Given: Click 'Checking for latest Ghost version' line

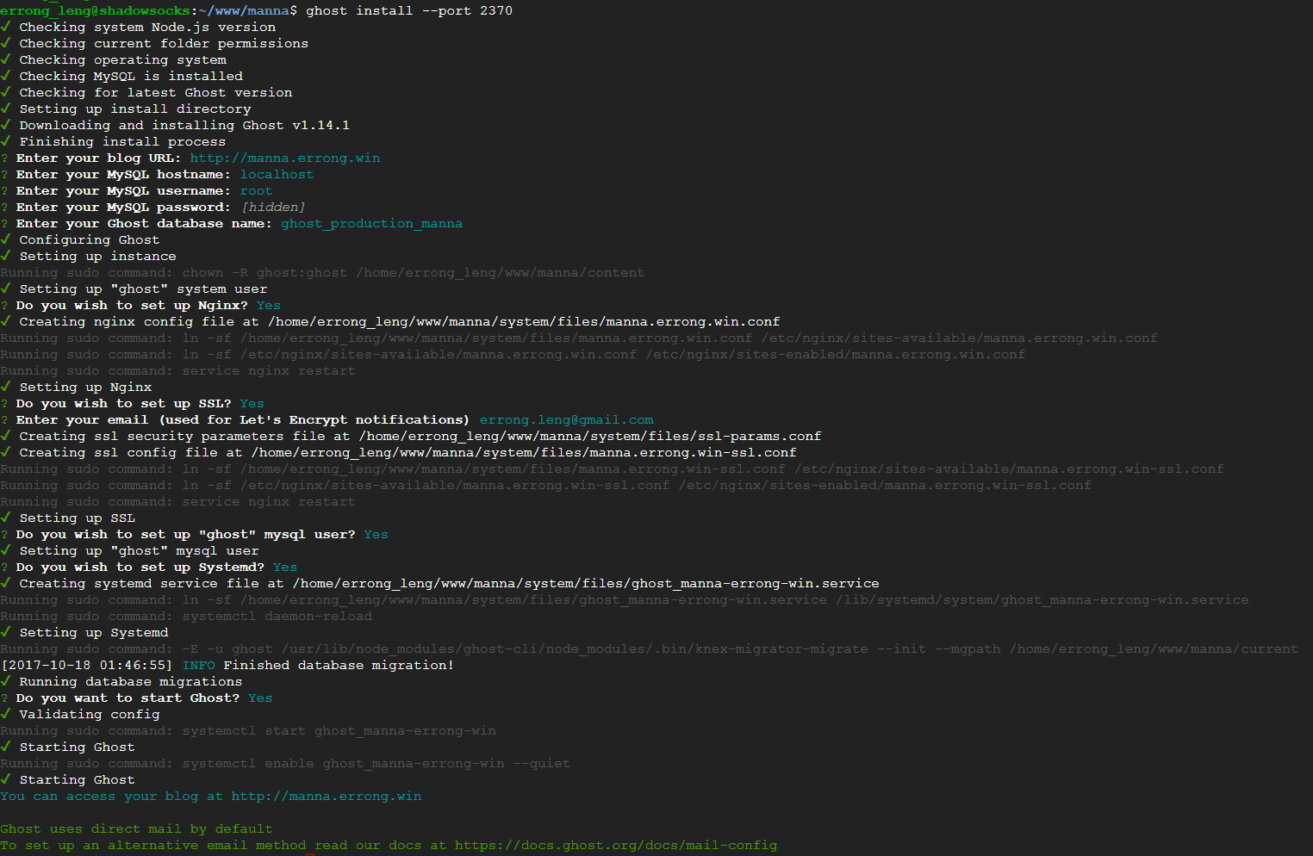Looking at the screenshot, I should (x=146, y=92).
